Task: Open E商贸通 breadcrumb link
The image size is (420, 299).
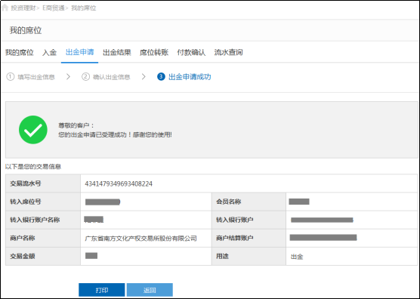Action: [x=54, y=8]
